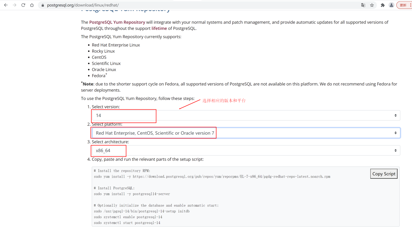Click the 'Select version:' step label
This screenshot has width=412, height=233.
(x=106, y=107)
